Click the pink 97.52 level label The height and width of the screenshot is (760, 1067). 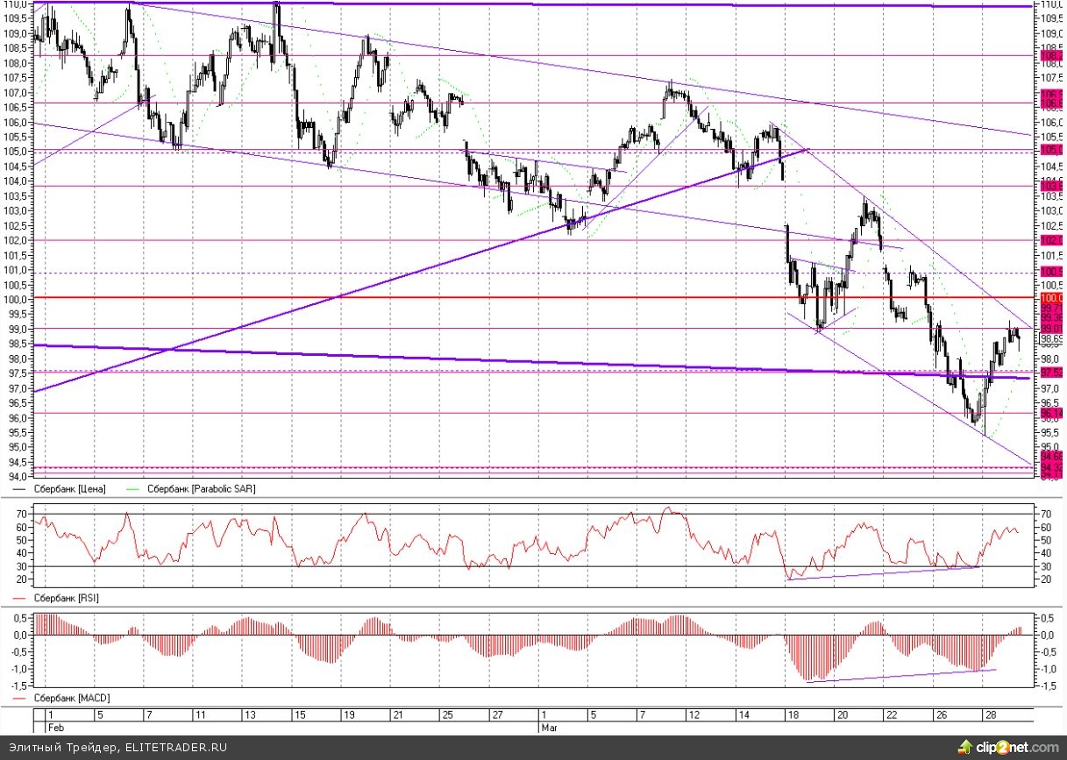pyautogui.click(x=1050, y=372)
